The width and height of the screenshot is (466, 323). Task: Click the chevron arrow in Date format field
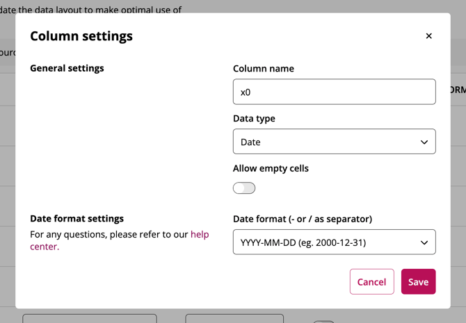pyautogui.click(x=424, y=243)
